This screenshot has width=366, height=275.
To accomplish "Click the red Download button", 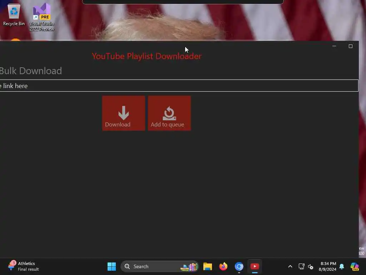I will point(123,113).
